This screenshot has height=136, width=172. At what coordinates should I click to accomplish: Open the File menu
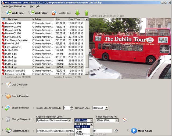click(x=32, y=6)
